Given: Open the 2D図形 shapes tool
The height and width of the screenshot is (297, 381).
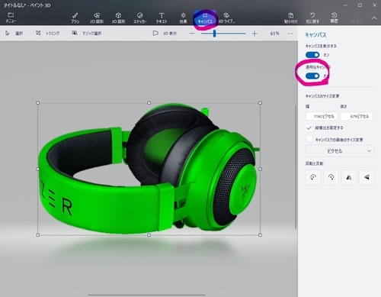Looking at the screenshot, I should pos(97,18).
